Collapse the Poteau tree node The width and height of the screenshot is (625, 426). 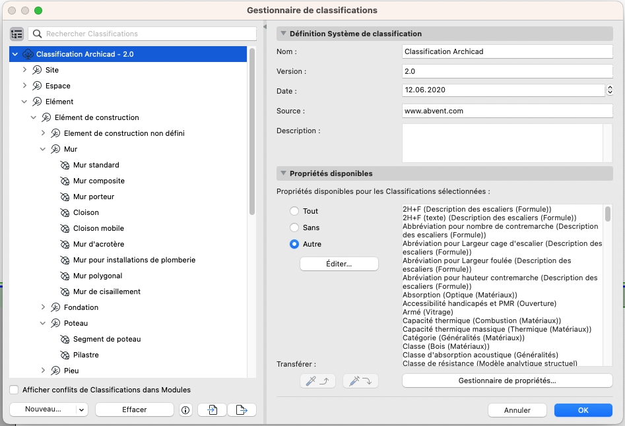click(x=43, y=323)
